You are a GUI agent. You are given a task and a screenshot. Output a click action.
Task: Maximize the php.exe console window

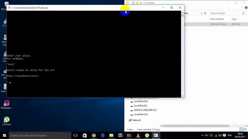coord(172,8)
